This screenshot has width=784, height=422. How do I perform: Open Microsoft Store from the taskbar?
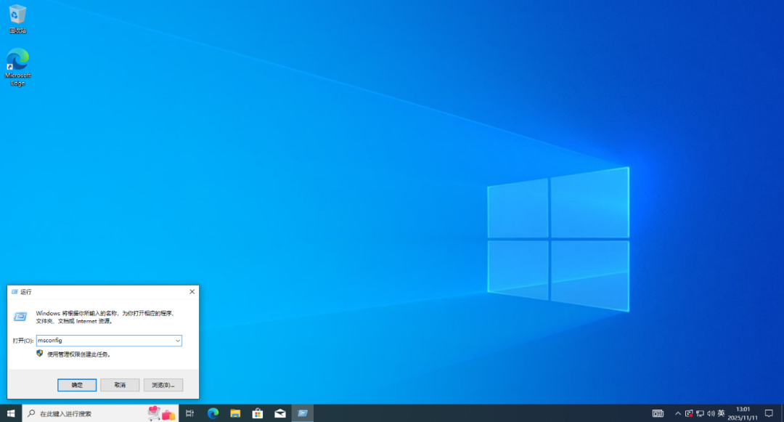pyautogui.click(x=258, y=413)
